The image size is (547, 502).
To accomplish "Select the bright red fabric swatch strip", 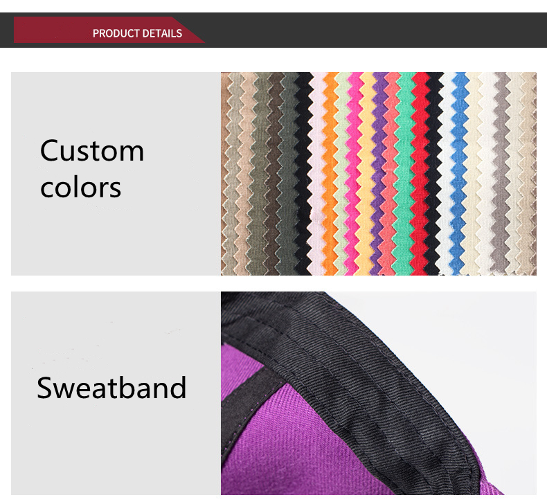I will [420, 174].
